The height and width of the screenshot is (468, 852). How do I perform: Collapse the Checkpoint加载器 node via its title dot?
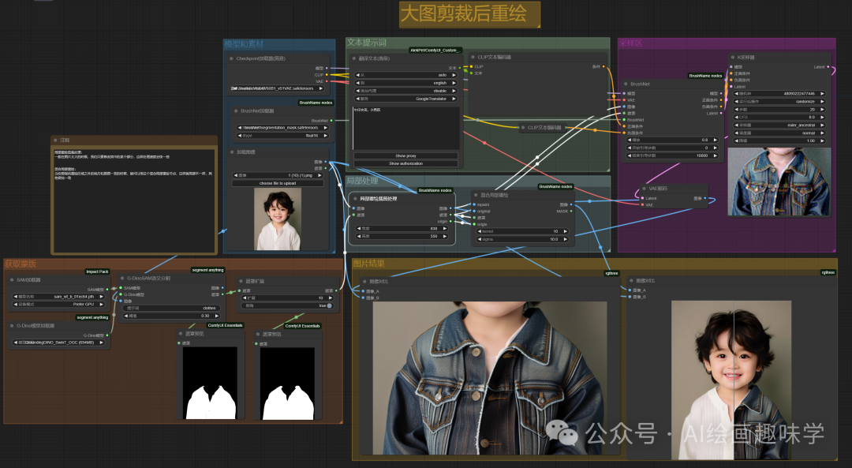(x=231, y=58)
